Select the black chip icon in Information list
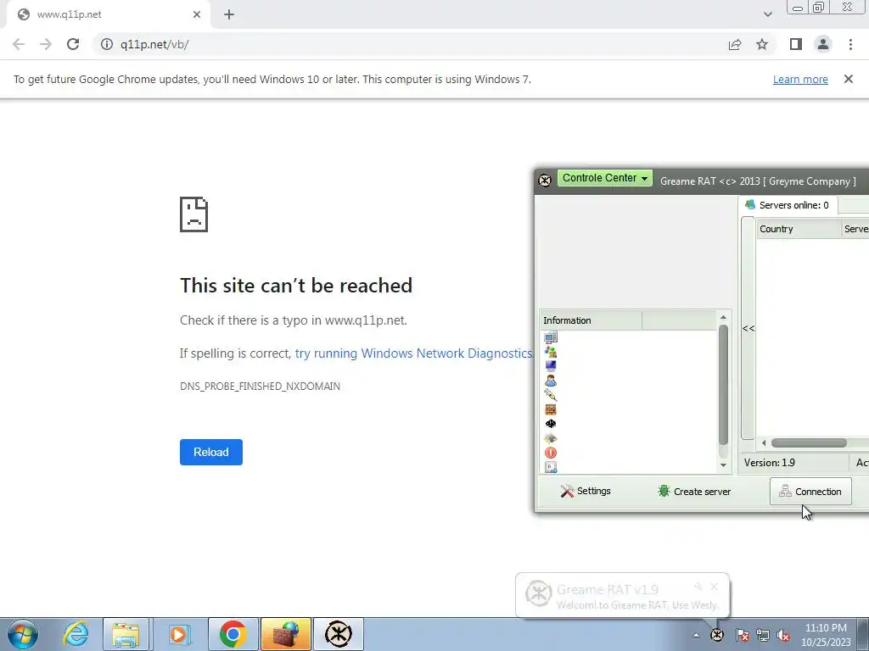The image size is (869, 651). 550,424
